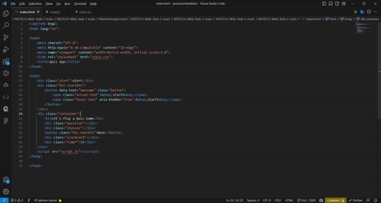Screen dimensions: 381x203
Task: Change the CRLF end-of-line sequence
Action: point(278,200)
